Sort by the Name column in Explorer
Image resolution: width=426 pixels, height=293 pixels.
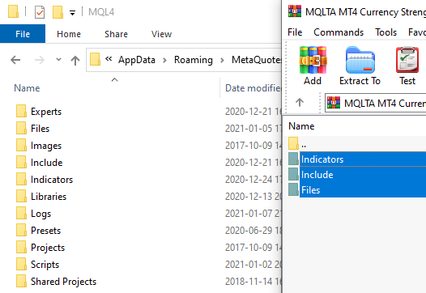(x=27, y=88)
